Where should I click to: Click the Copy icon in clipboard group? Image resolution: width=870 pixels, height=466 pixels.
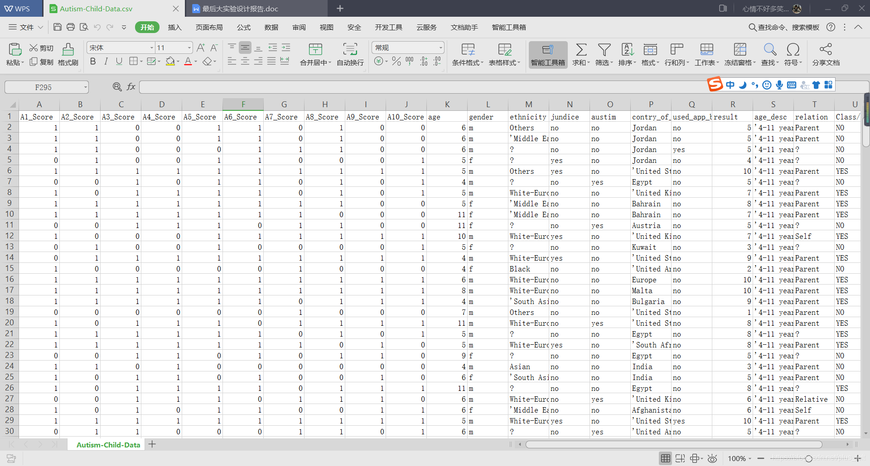point(34,62)
